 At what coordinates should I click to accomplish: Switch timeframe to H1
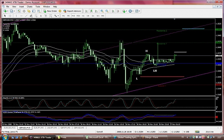[83, 16]
